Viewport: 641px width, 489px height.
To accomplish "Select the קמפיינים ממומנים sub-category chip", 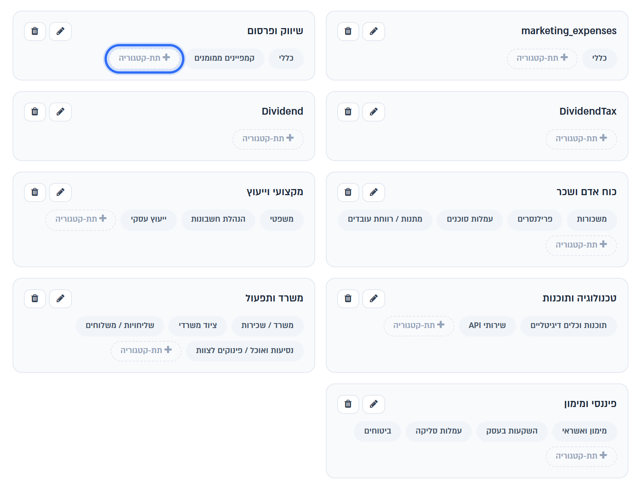I will (224, 58).
